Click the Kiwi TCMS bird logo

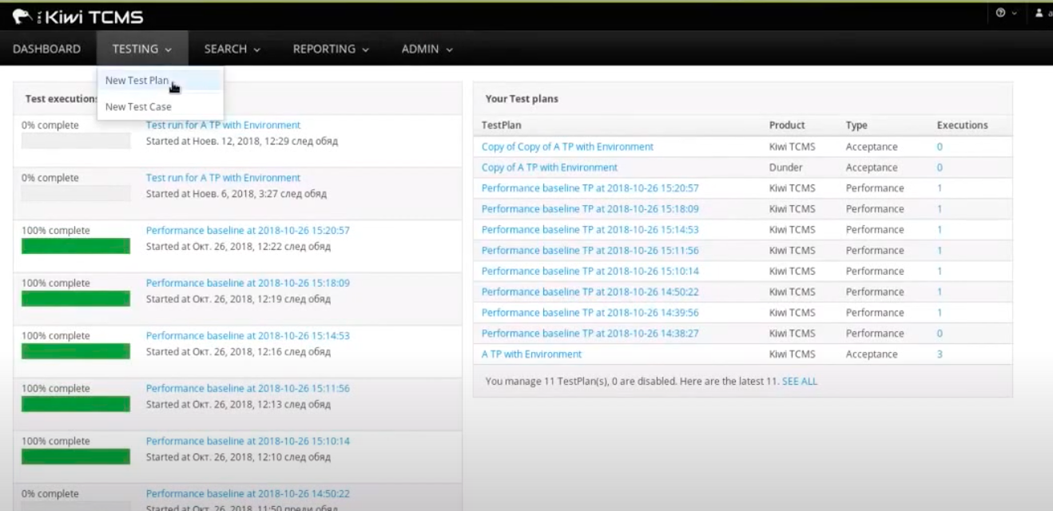click(x=23, y=15)
